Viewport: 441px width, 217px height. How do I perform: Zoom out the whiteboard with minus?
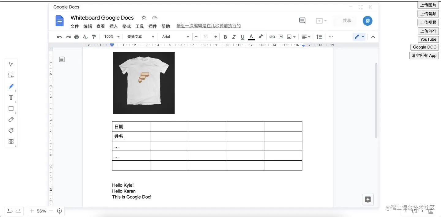coord(51,211)
